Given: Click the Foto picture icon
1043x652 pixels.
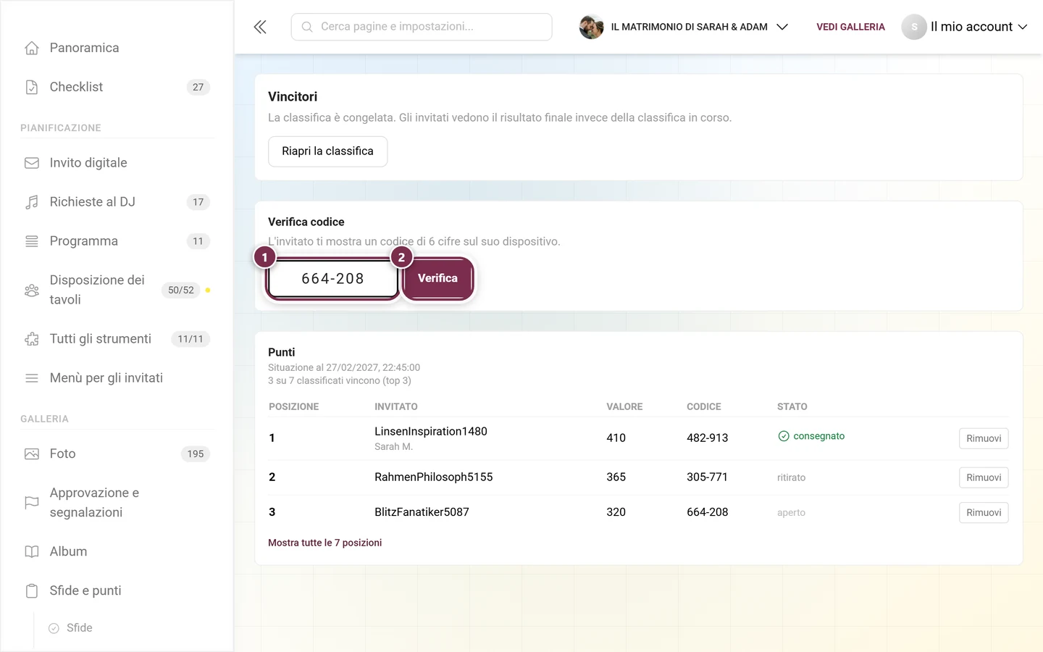Looking at the screenshot, I should 32,454.
